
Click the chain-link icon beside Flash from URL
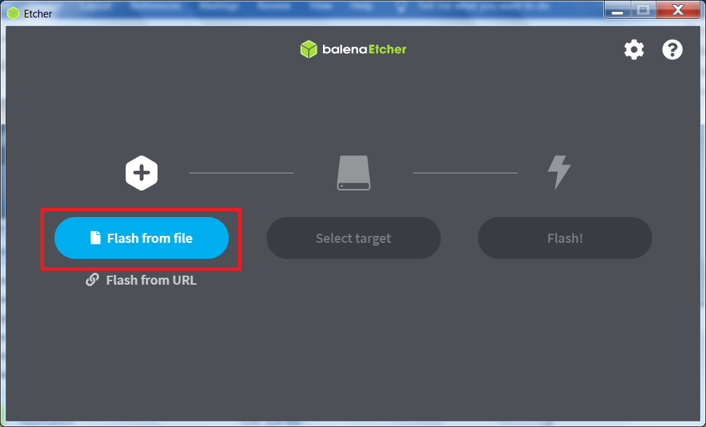(x=92, y=280)
